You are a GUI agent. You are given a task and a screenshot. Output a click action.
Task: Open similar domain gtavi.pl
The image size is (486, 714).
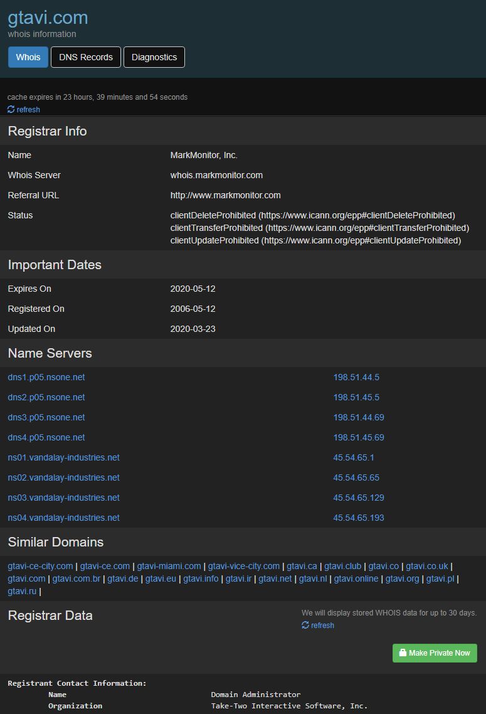click(440, 578)
